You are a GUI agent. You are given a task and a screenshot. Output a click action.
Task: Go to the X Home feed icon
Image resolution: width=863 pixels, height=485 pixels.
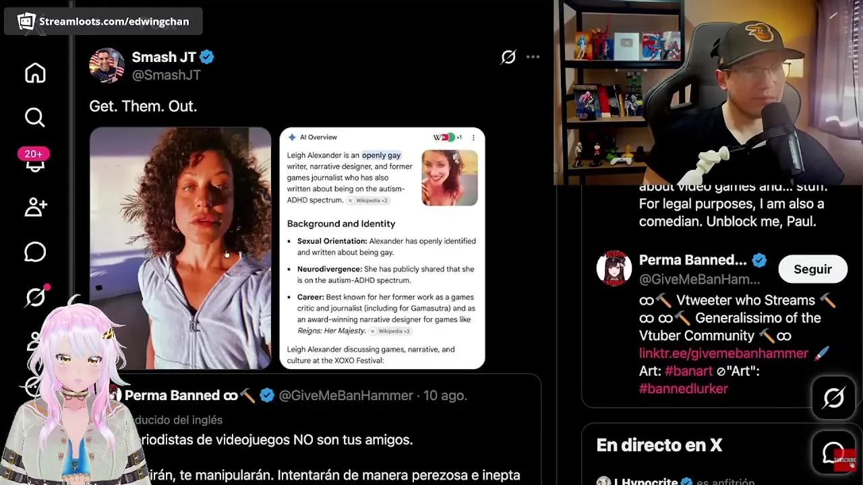[x=35, y=73]
